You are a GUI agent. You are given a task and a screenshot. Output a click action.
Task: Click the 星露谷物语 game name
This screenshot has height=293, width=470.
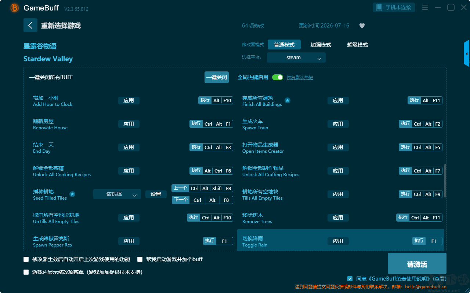click(x=40, y=46)
